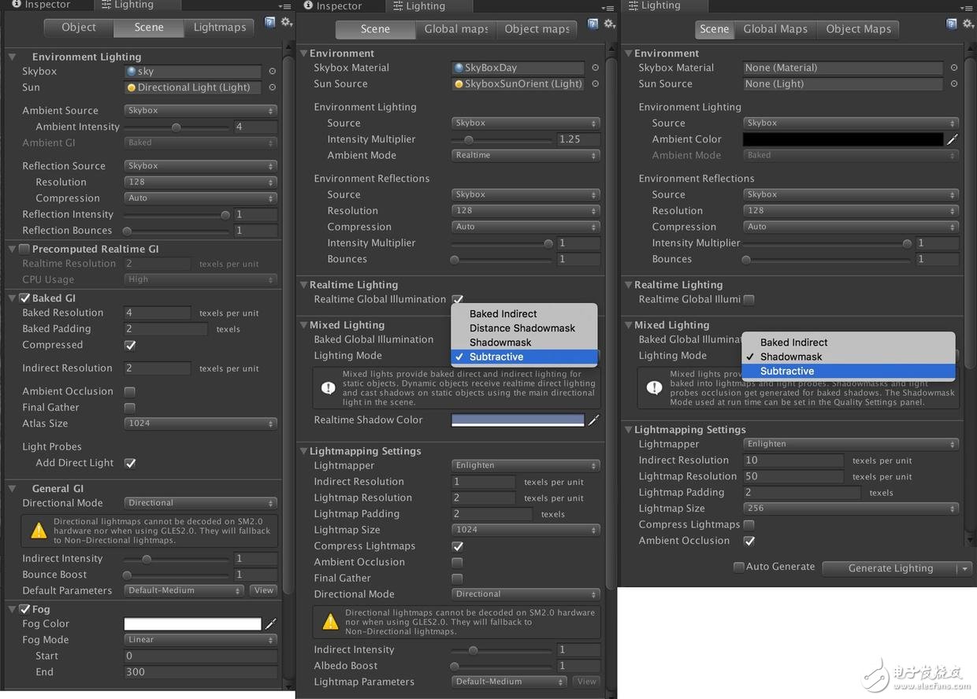
Task: Choose Distance Shadowmask from the Lighting Mode list
Action: click(x=522, y=328)
